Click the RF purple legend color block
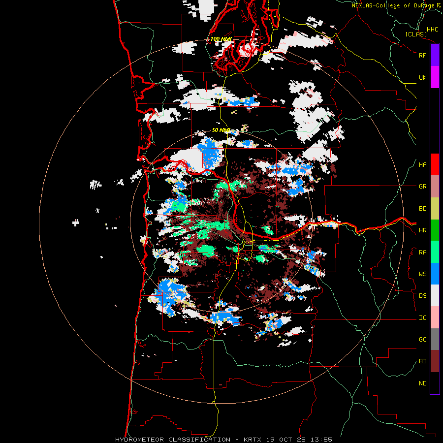This screenshot has width=443, height=443. pos(435,55)
